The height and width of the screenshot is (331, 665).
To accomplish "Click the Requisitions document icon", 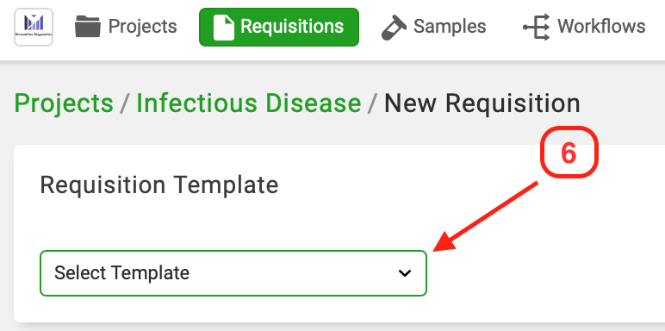I will click(223, 28).
